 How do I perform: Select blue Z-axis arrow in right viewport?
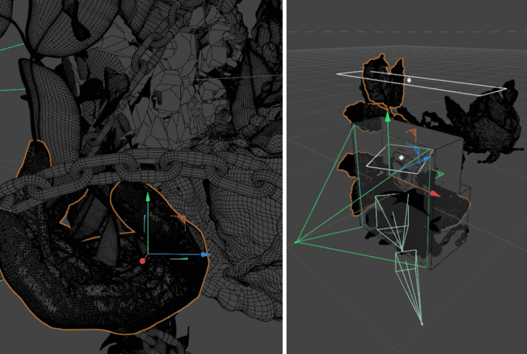pyautogui.click(x=427, y=159)
